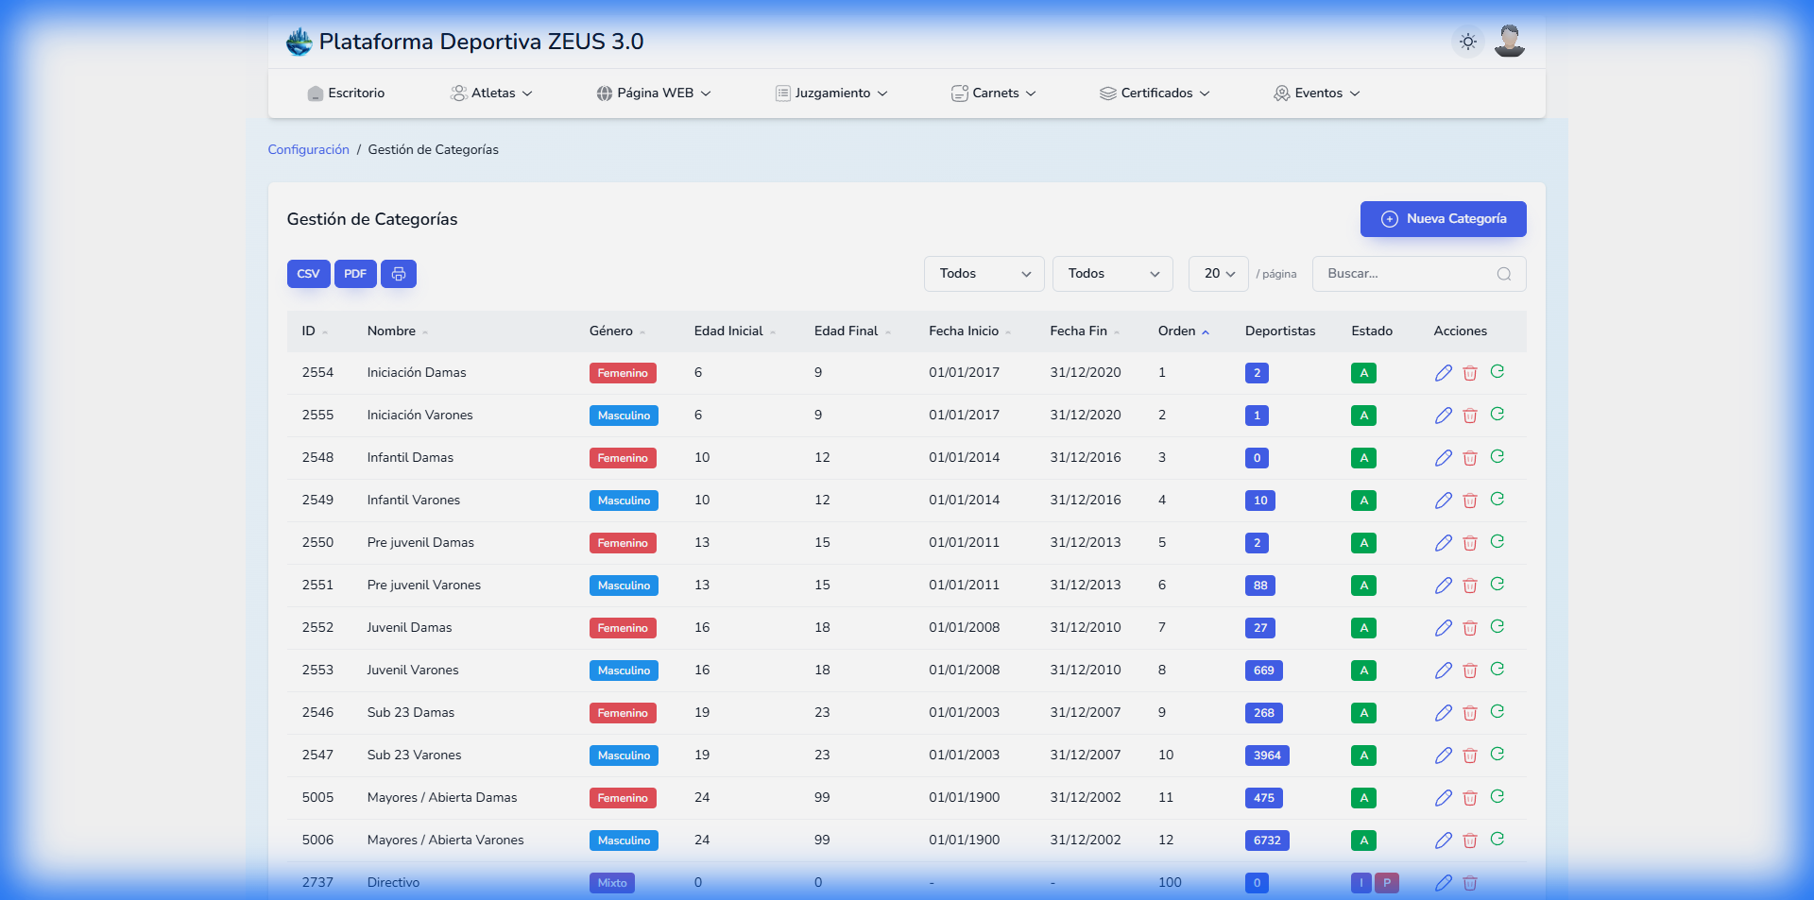Edit the Iniciación Damas category
This screenshot has width=1814, height=900.
pyautogui.click(x=1443, y=373)
